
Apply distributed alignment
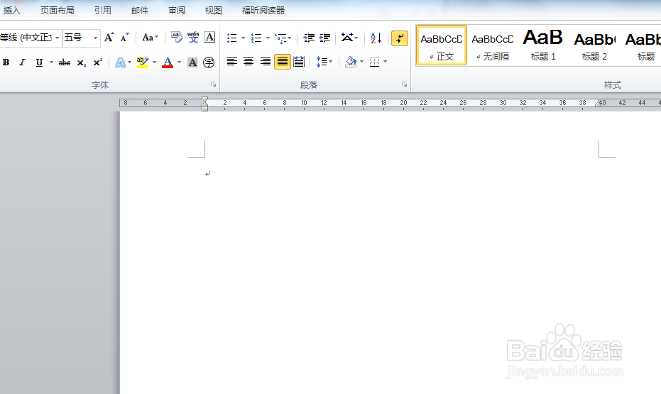[x=299, y=62]
